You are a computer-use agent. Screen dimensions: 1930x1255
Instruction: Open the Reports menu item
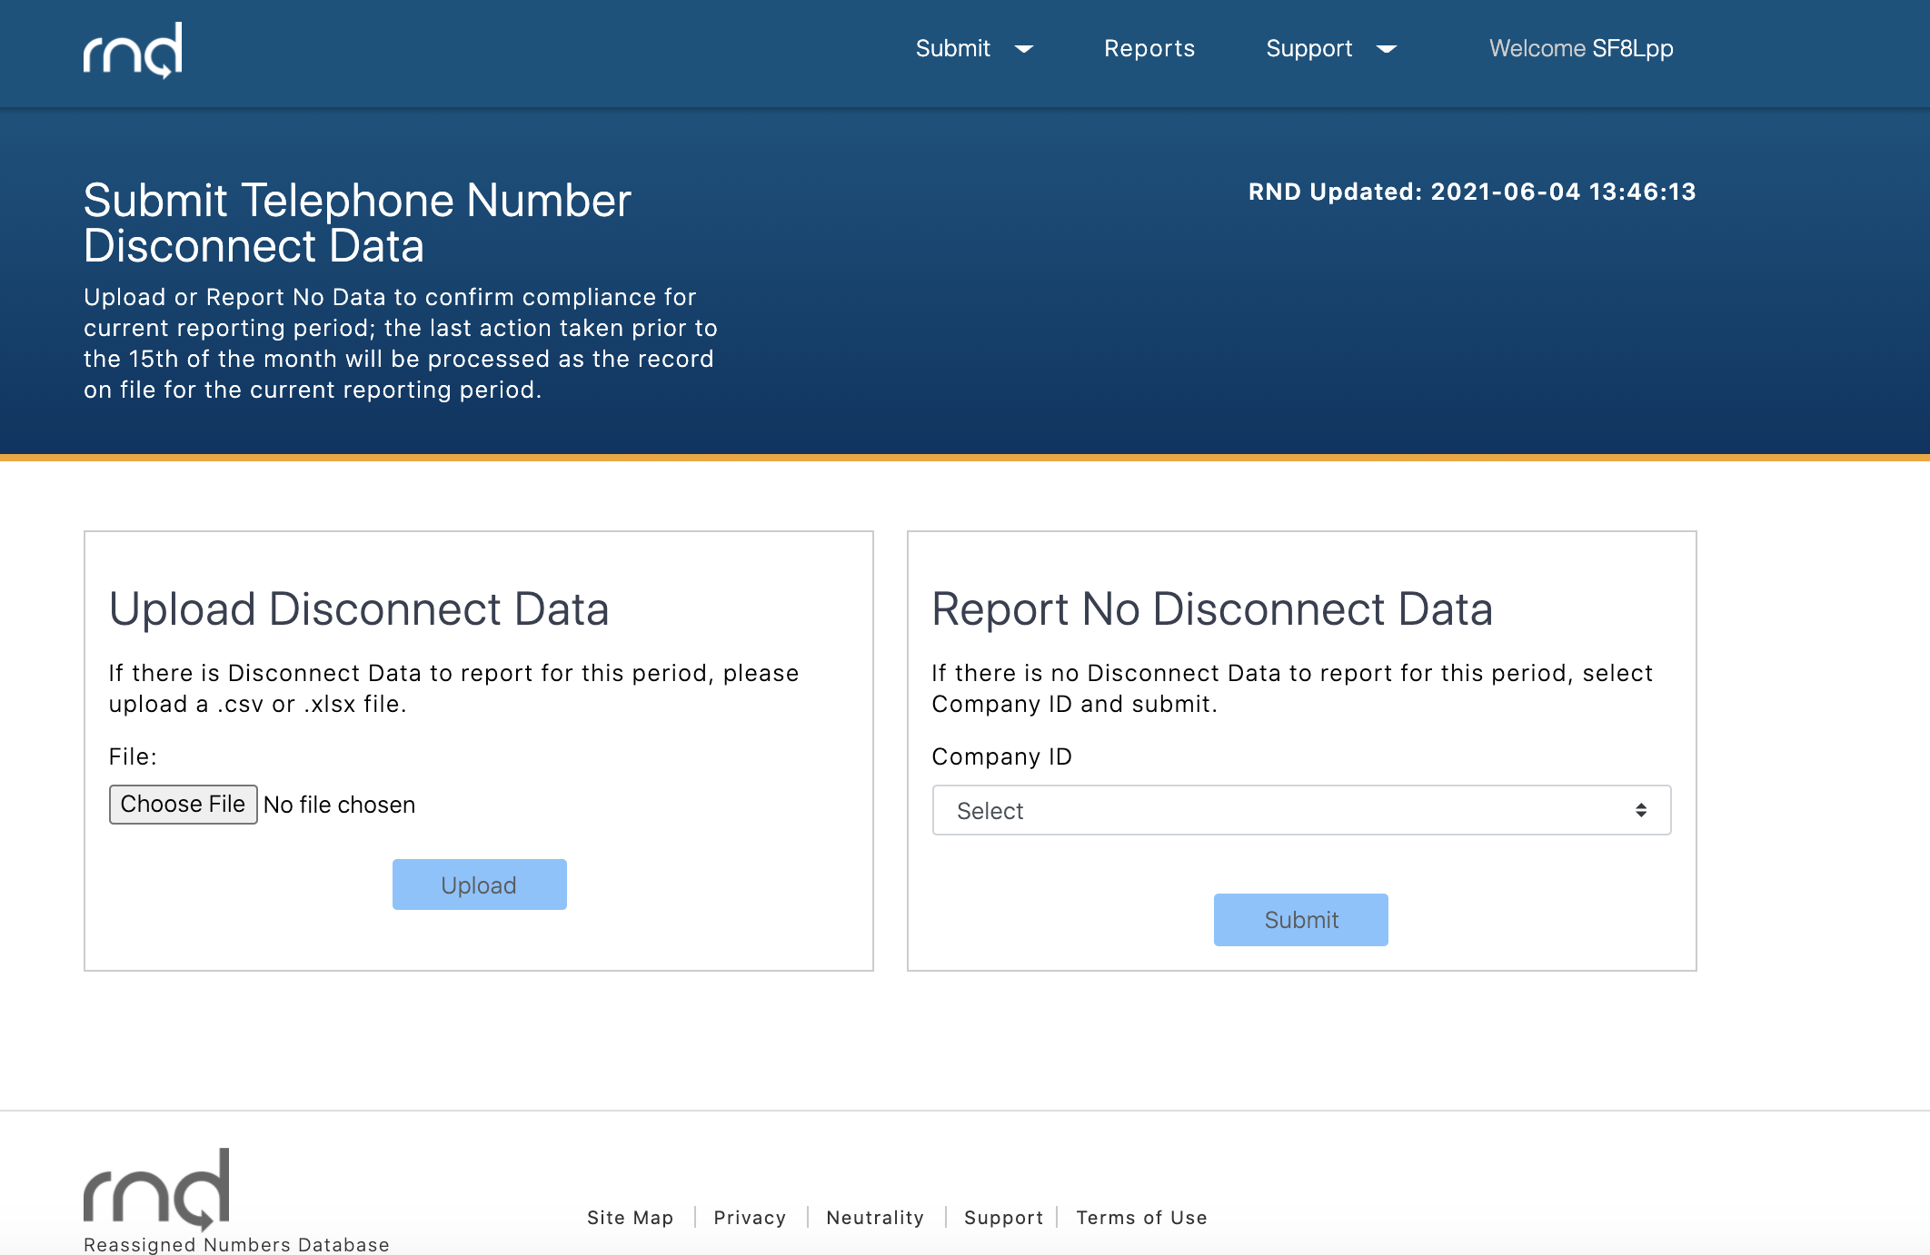coord(1149,49)
